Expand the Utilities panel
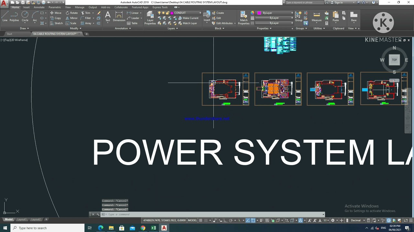This screenshot has width=414, height=232. click(x=319, y=28)
